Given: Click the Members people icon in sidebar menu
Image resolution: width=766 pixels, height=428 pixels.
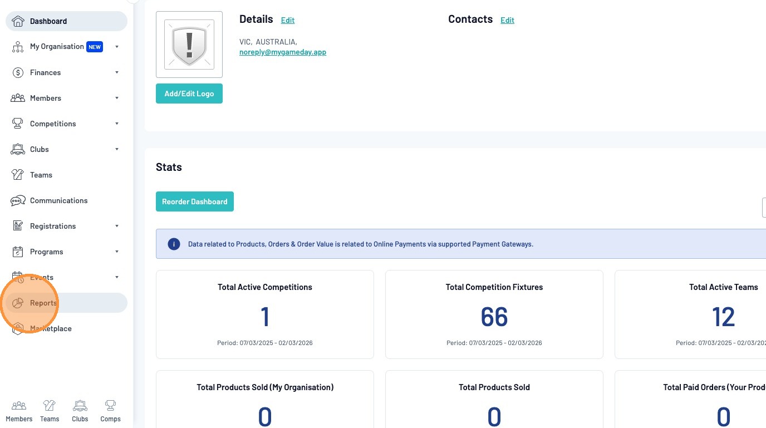Looking at the screenshot, I should [18, 98].
